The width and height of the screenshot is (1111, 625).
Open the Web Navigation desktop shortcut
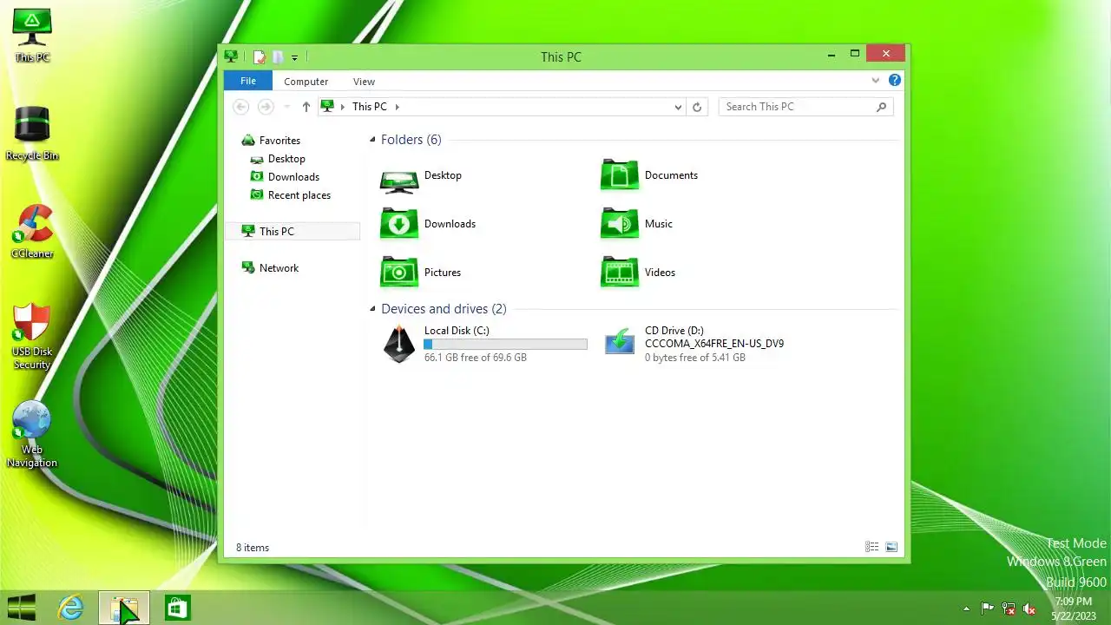pos(32,434)
